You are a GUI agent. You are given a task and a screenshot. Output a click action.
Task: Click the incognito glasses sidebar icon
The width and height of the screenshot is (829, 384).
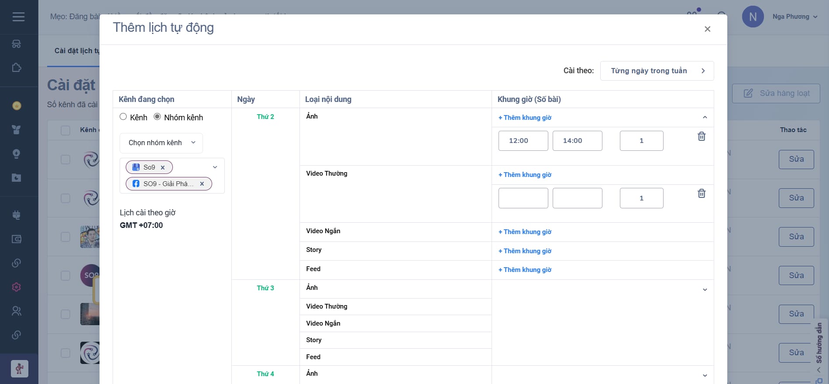pos(17,44)
